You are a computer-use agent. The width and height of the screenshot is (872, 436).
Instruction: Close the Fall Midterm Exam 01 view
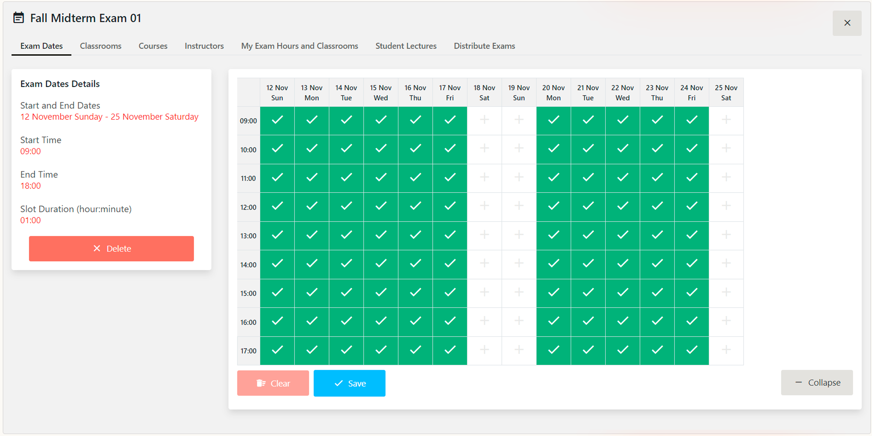(847, 23)
